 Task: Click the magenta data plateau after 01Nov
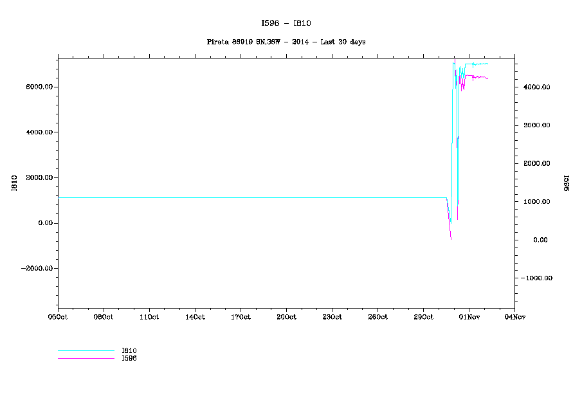pos(479,76)
